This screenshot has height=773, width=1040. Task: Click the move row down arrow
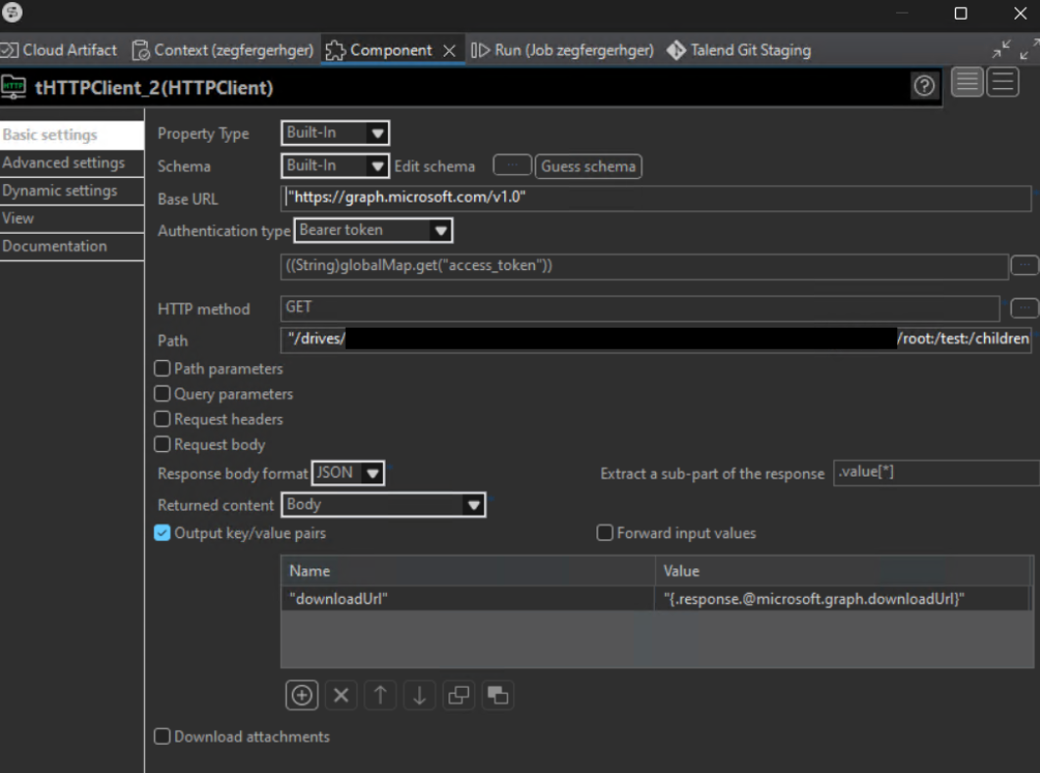pos(419,695)
